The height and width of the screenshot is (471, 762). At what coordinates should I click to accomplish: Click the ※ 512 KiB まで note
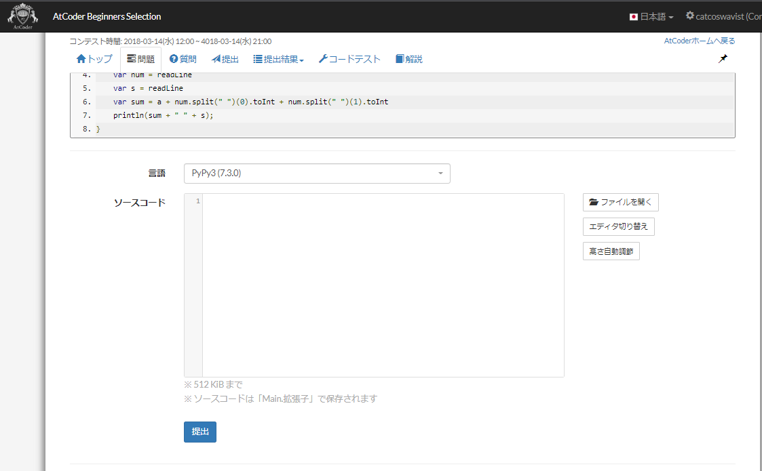213,384
